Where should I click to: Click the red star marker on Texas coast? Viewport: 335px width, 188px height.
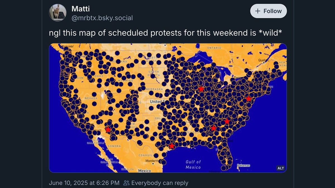point(172,145)
